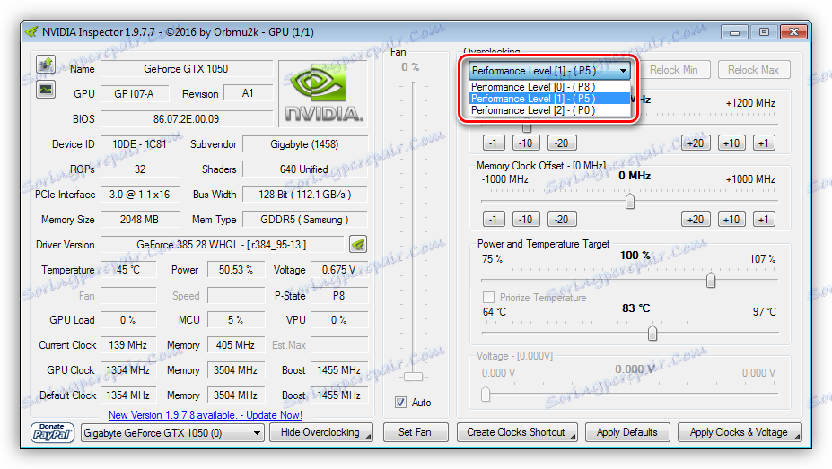Click the Current Clock value 139 MHz
832x469 pixels.
128,345
